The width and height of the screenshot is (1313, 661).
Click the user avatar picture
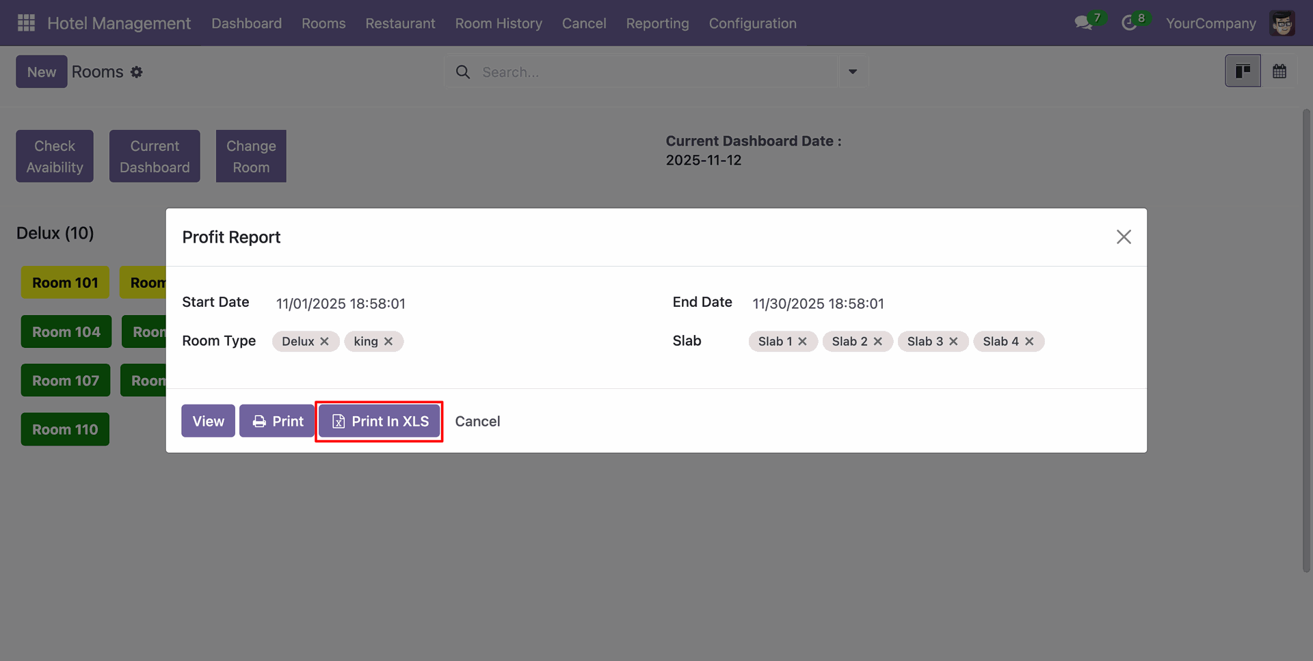1282,23
